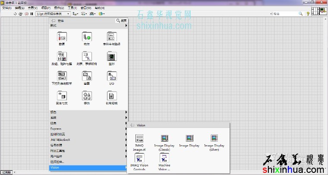Open the 工具(T) menu
Screen dimensions: 328x175
(x=72, y=8)
